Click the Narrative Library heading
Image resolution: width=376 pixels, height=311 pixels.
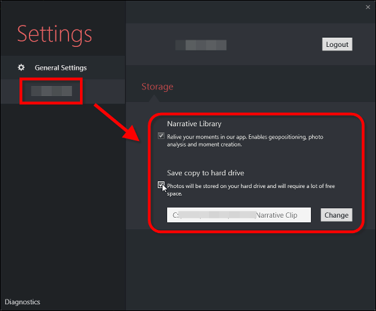pyautogui.click(x=194, y=124)
